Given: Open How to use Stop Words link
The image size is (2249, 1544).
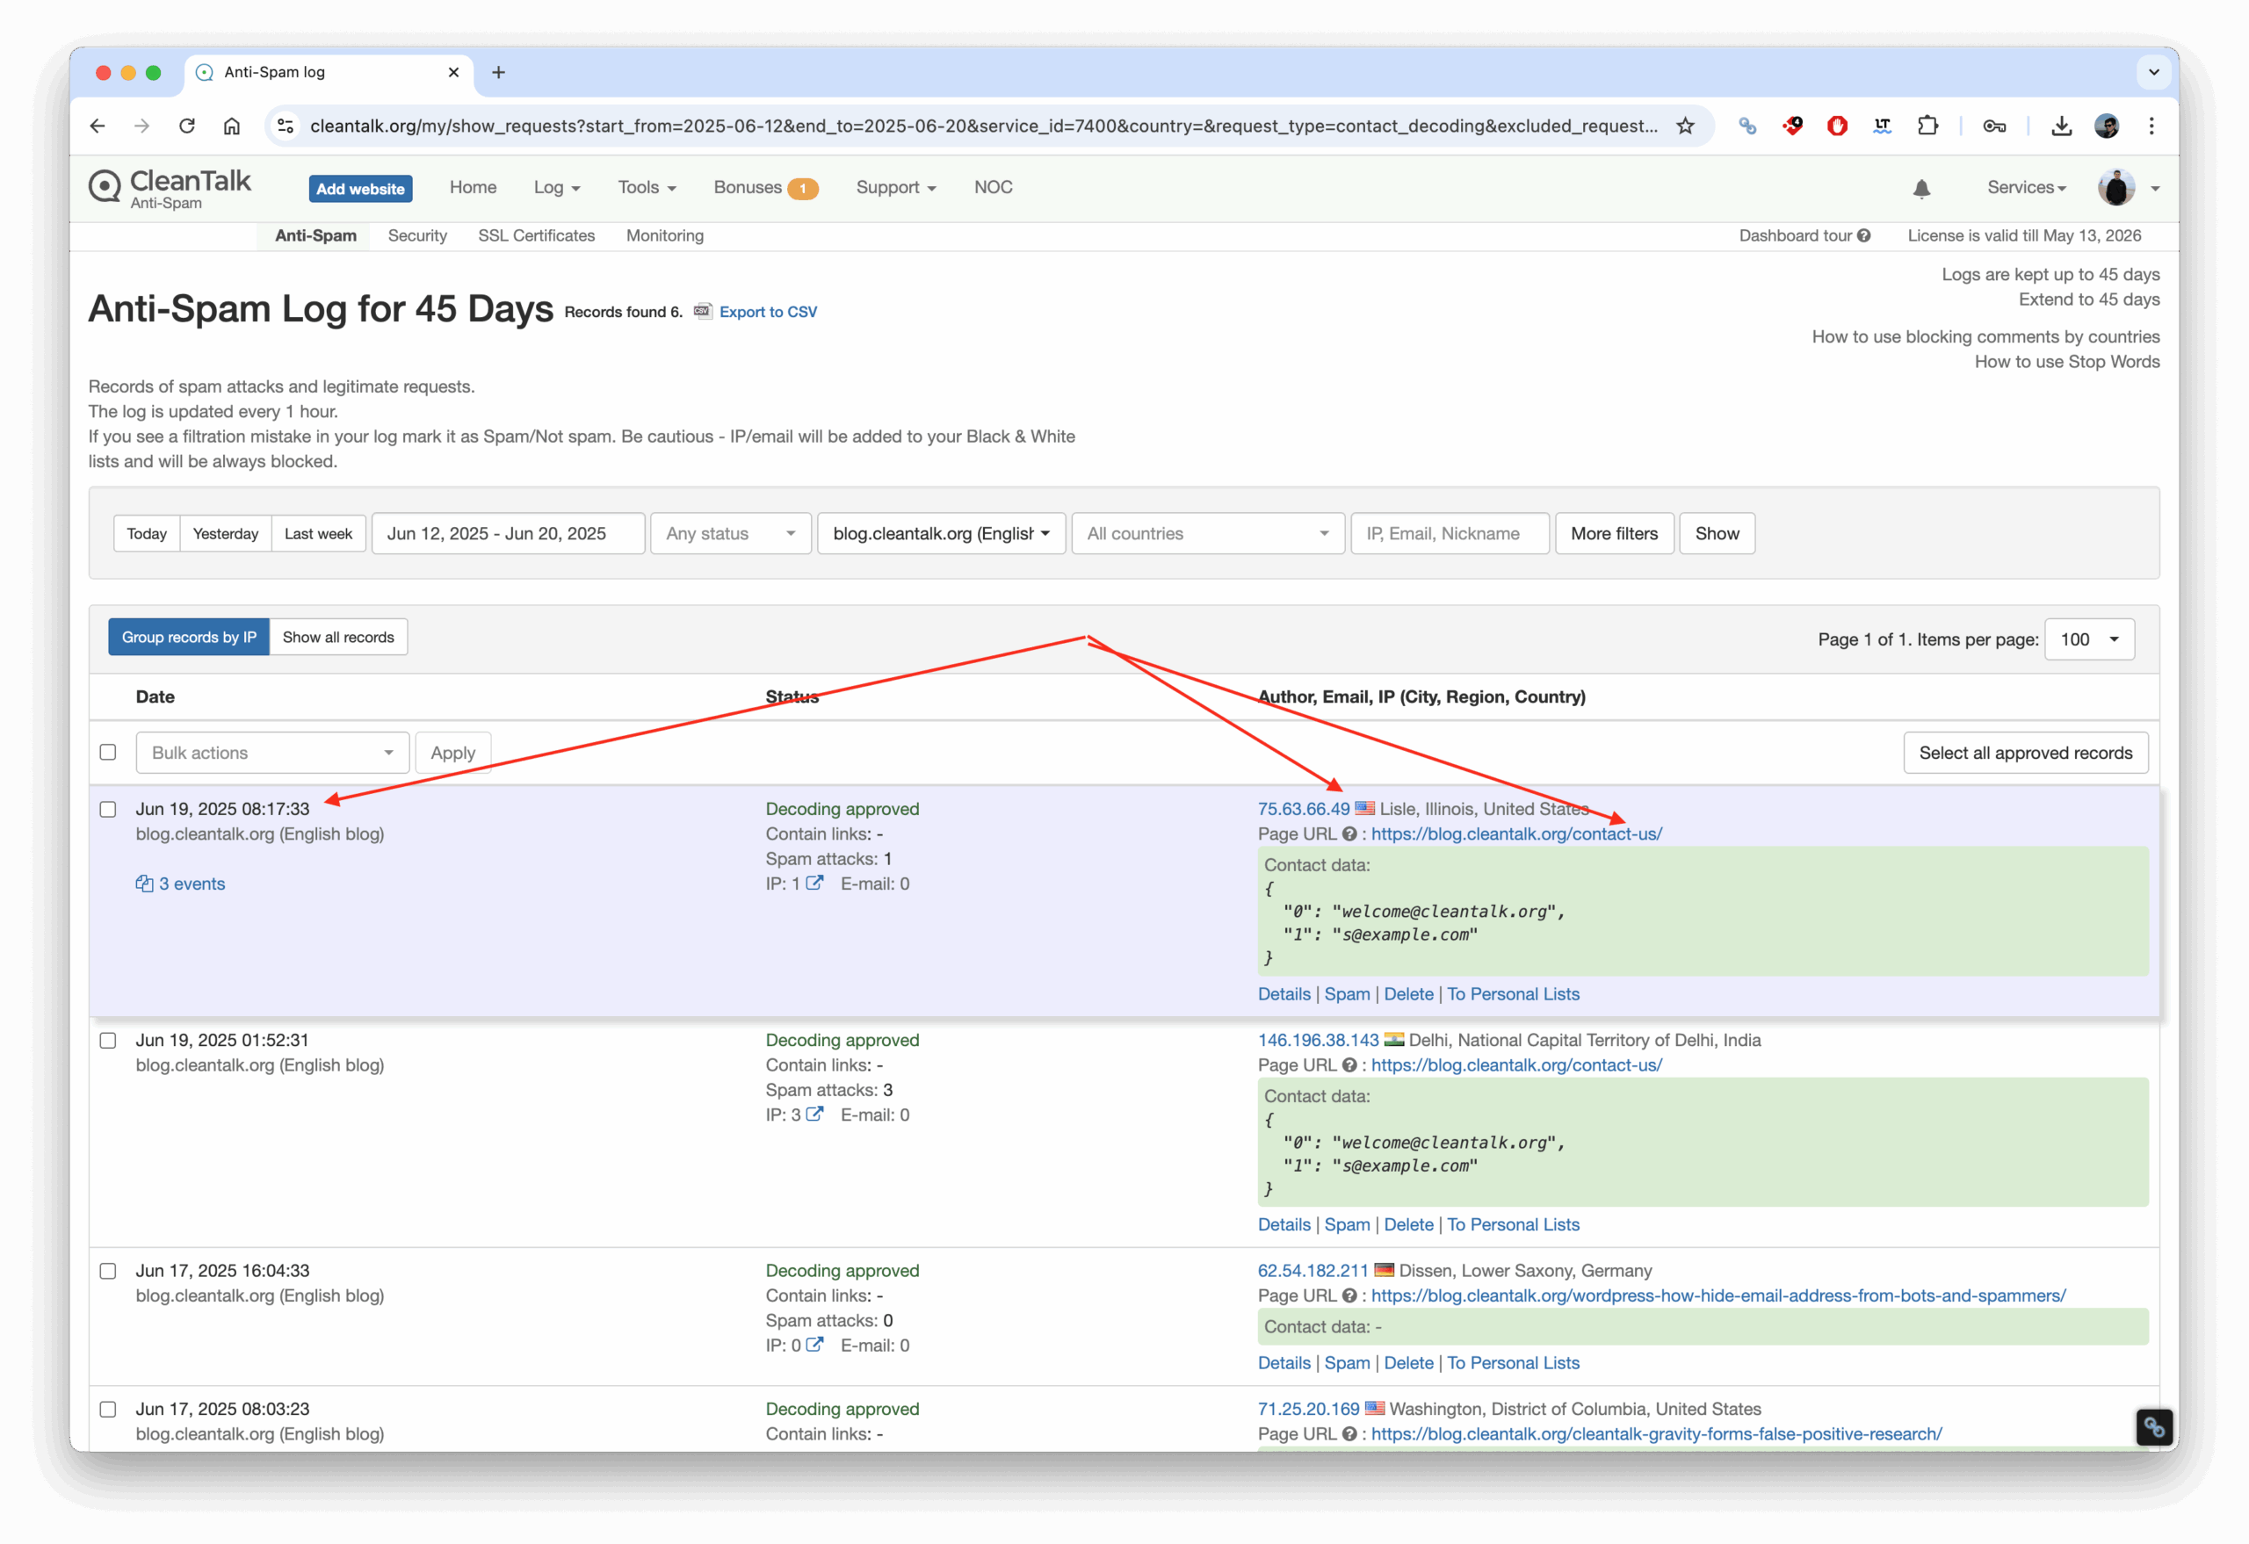Looking at the screenshot, I should tap(2066, 362).
